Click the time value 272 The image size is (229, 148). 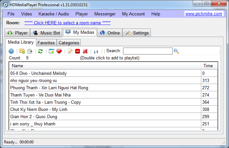pos(206,88)
